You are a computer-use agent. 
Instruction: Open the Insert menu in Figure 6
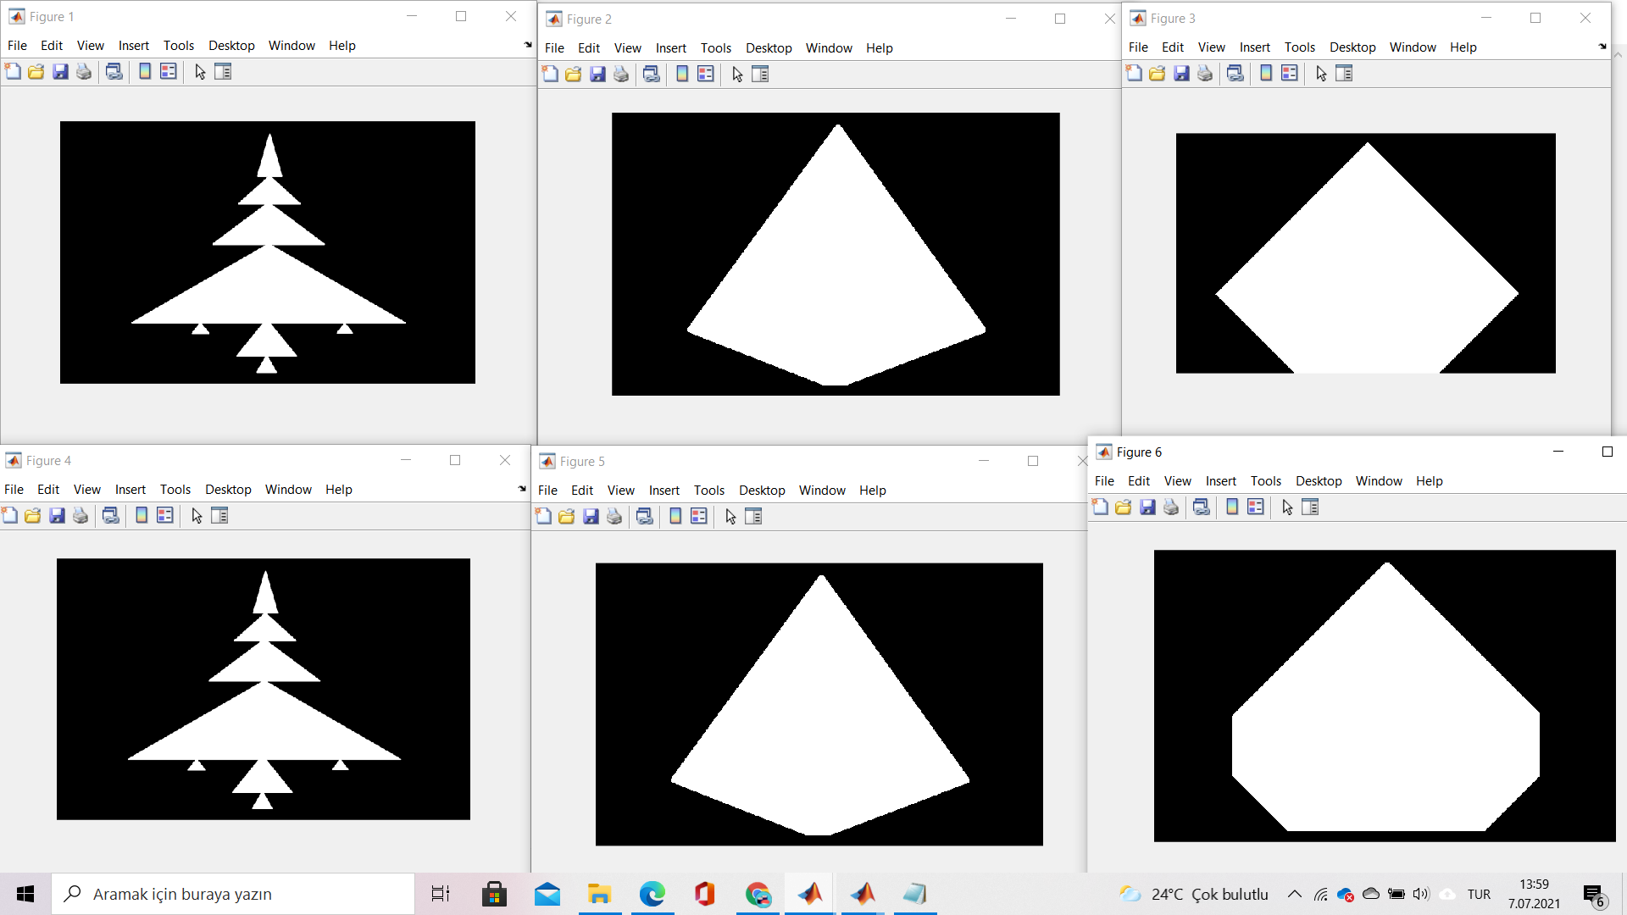point(1220,480)
